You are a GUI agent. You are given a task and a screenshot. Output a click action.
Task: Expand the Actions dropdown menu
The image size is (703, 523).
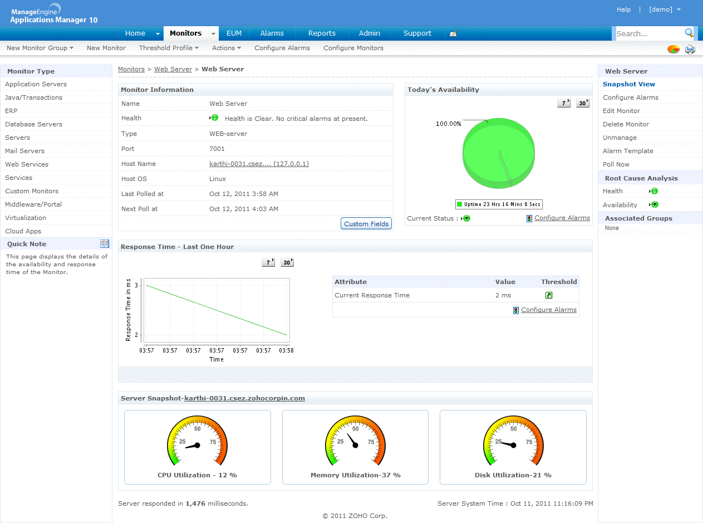click(226, 48)
